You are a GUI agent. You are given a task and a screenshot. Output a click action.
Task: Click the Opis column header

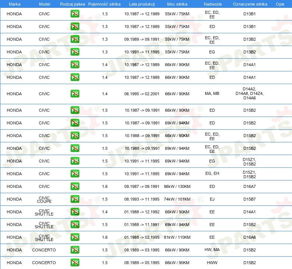coord(280,4)
